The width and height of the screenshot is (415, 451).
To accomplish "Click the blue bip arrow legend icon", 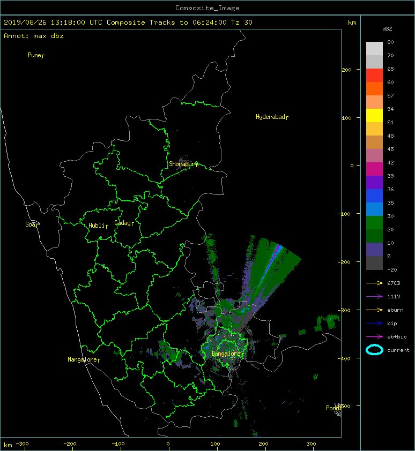I will coord(374,324).
